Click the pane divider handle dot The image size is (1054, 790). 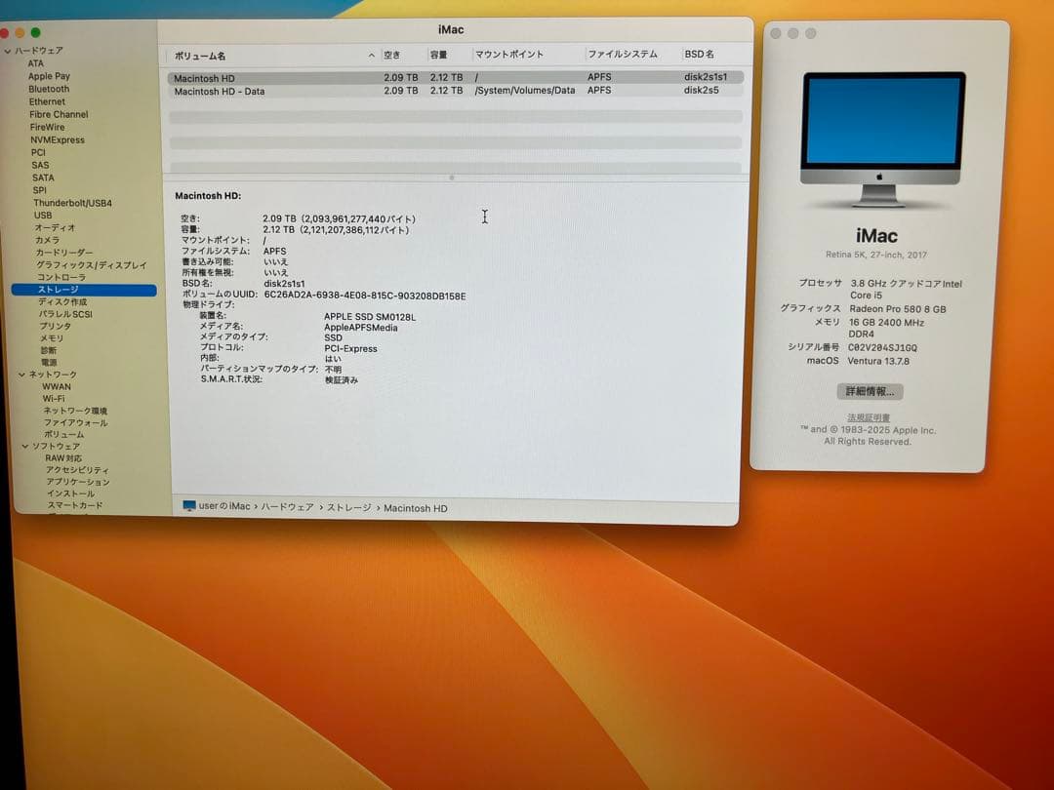[x=452, y=178]
